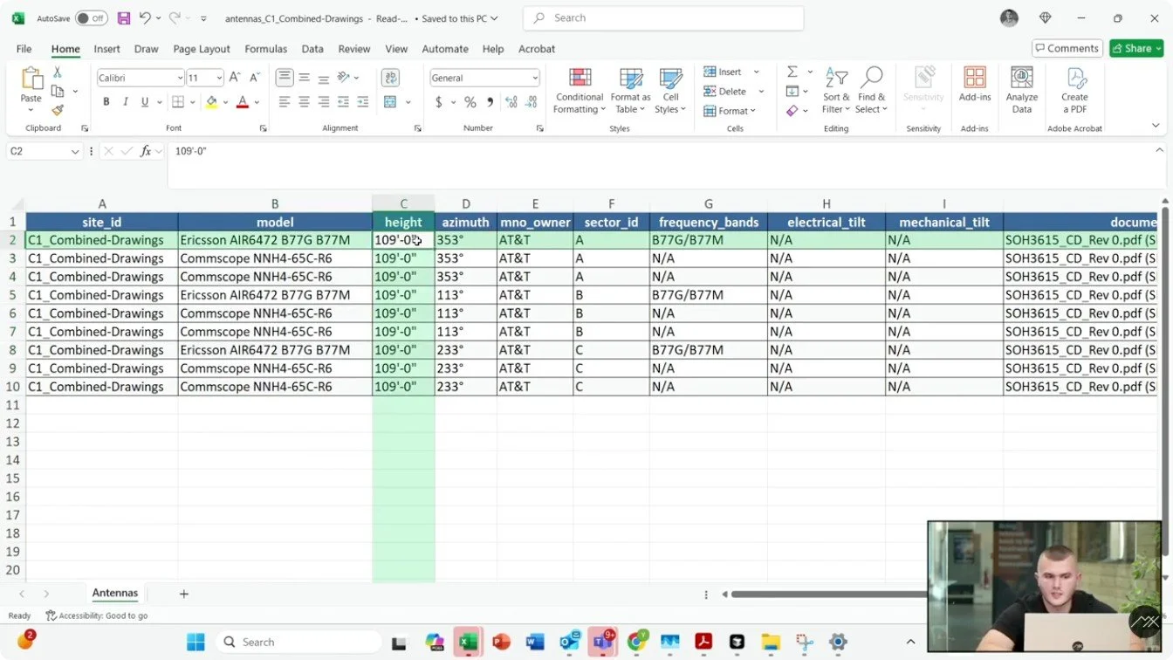
Task: Toggle Middle Align
Action: (304, 78)
